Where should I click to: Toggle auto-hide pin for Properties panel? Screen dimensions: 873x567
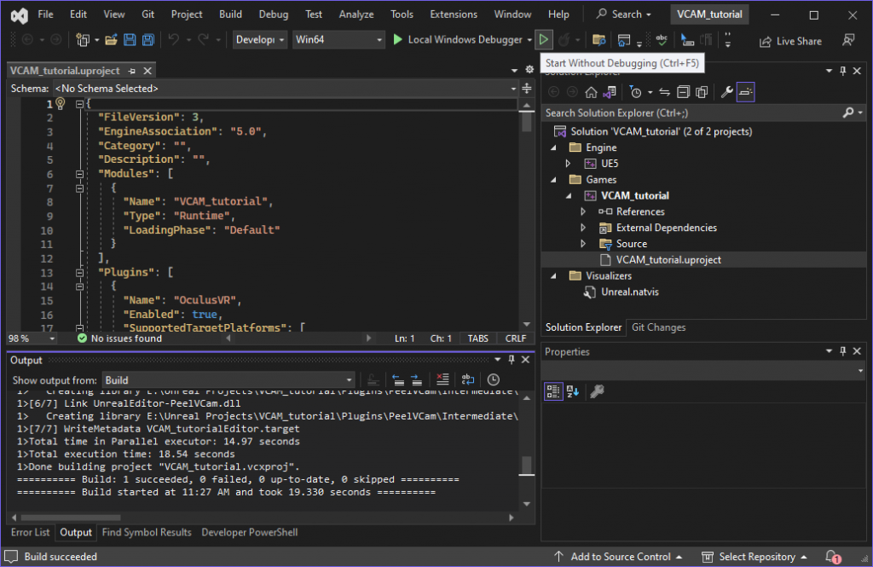point(843,351)
